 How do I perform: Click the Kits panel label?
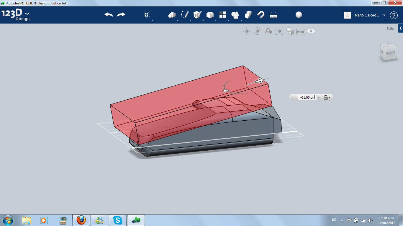tap(390, 28)
